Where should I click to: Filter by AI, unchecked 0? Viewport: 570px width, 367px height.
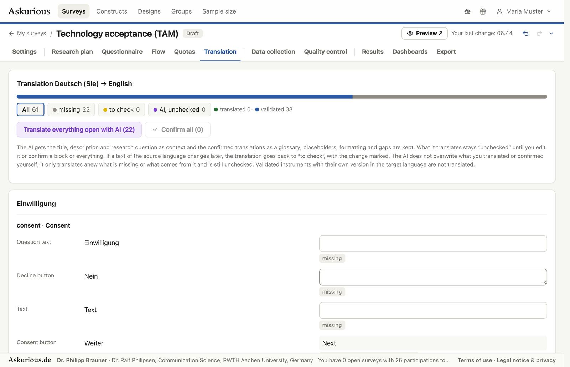180,109
